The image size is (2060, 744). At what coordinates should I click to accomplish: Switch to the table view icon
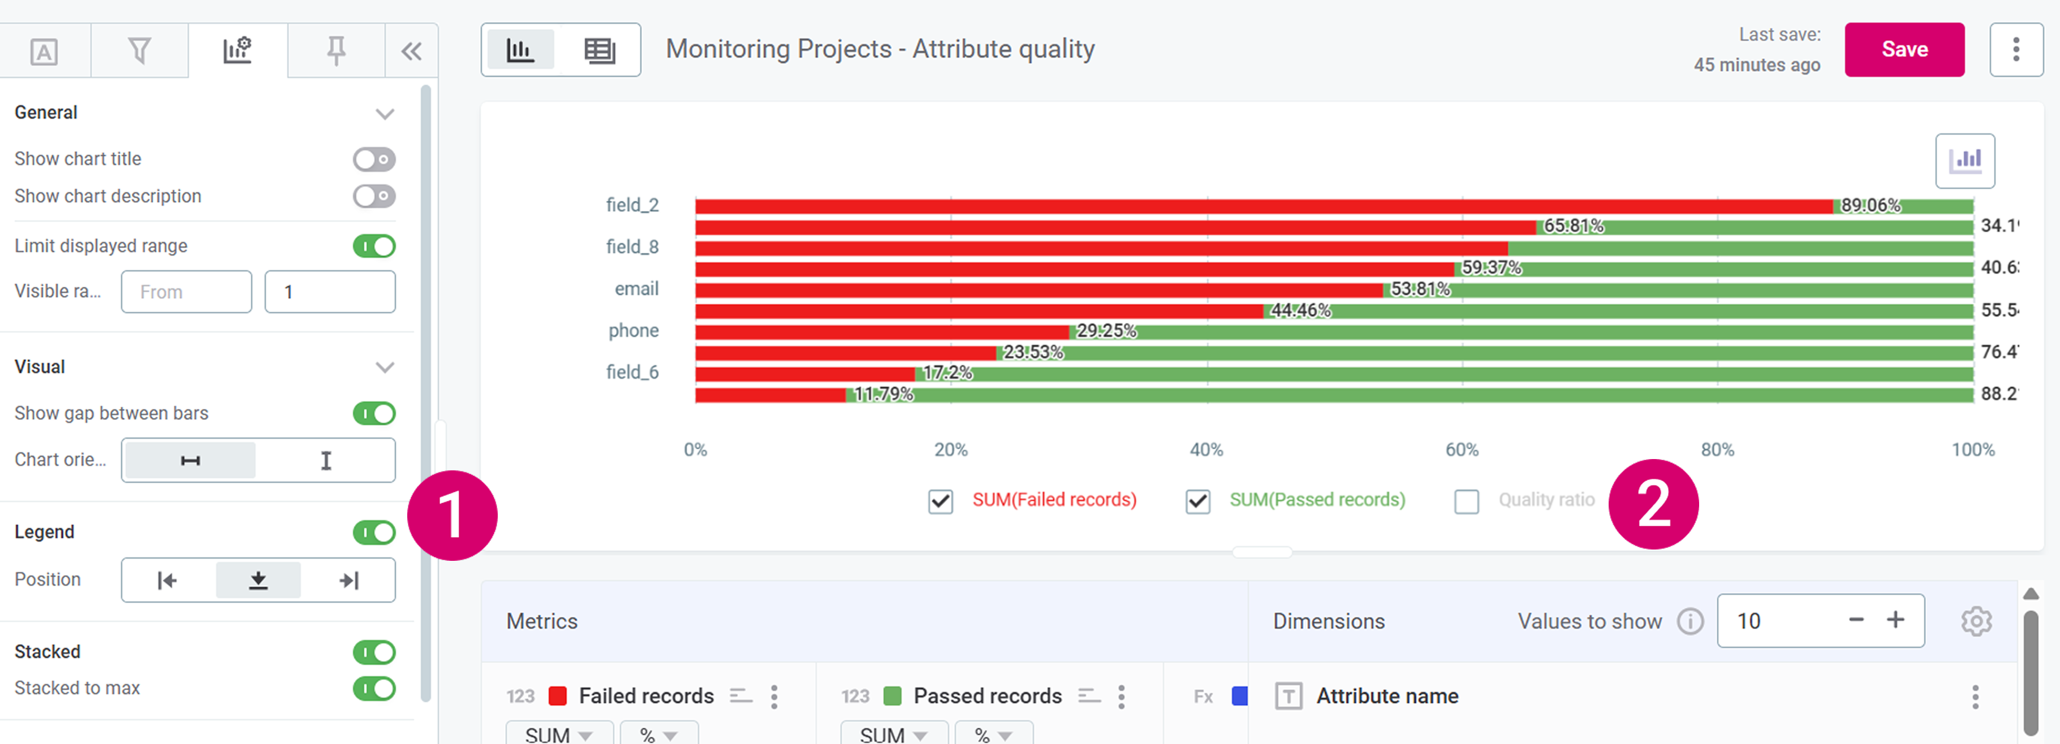(600, 50)
